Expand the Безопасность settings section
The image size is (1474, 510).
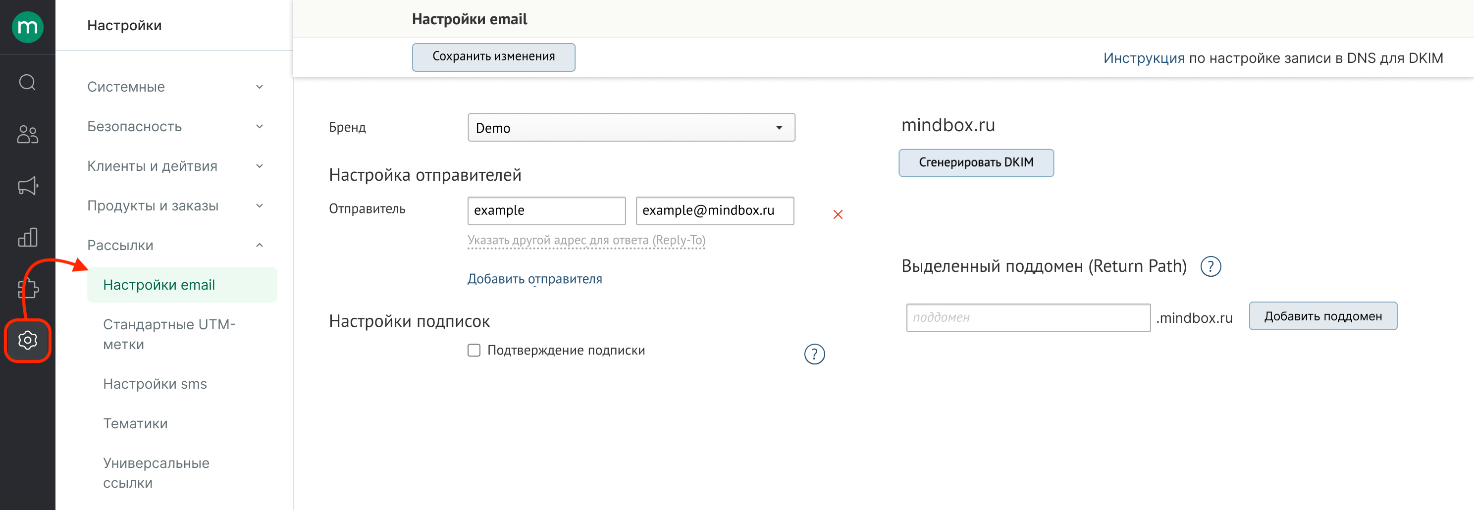[174, 126]
